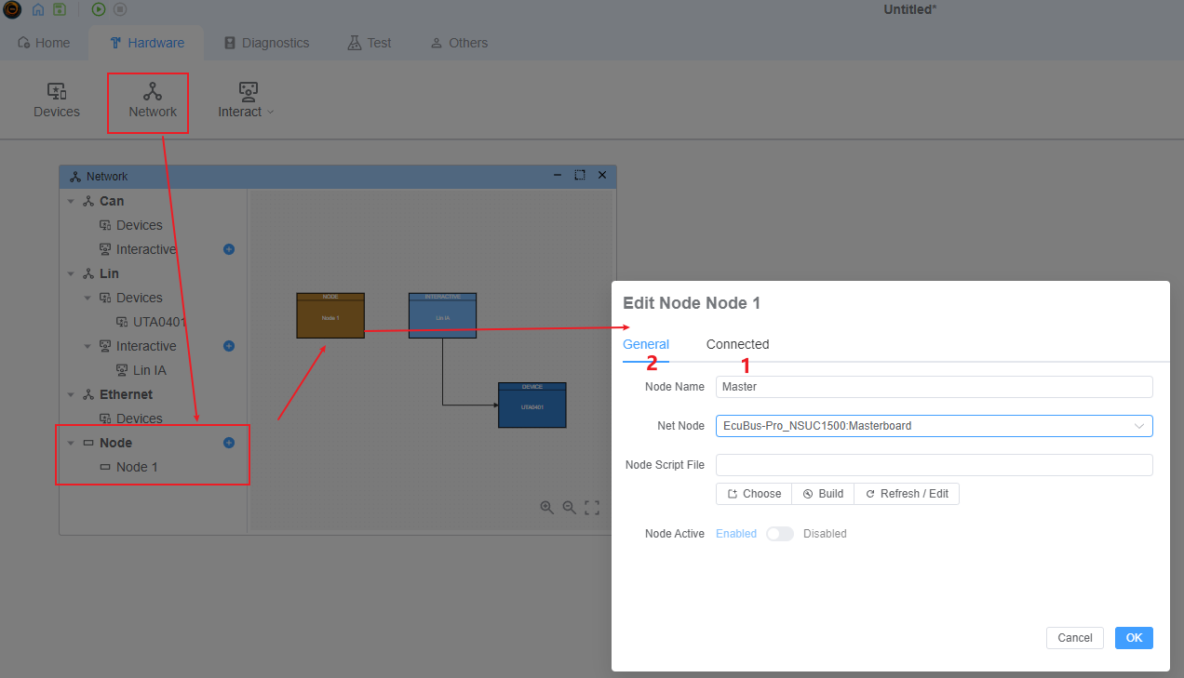
Task: Open the Net Node dropdown
Action: pyautogui.click(x=935, y=426)
